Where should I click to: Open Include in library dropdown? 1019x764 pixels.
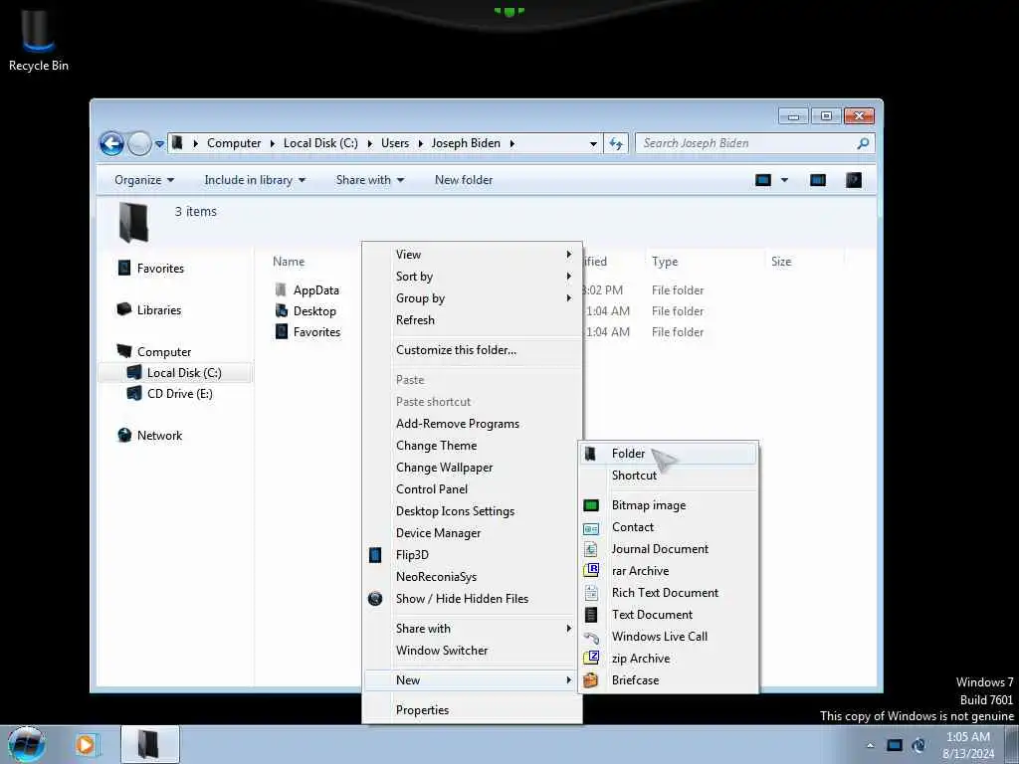(255, 180)
